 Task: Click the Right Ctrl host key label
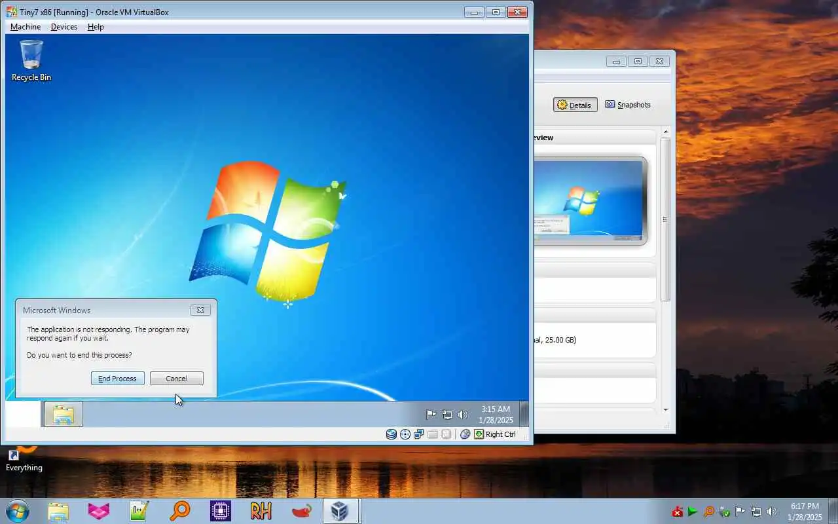click(501, 434)
